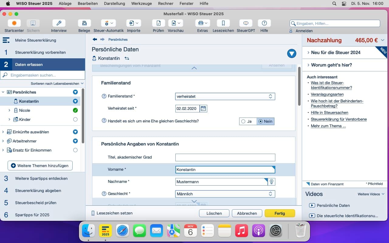Open WISO Steuer 2025 in the Dock
This screenshot has width=389, height=243.
(x=105, y=231)
